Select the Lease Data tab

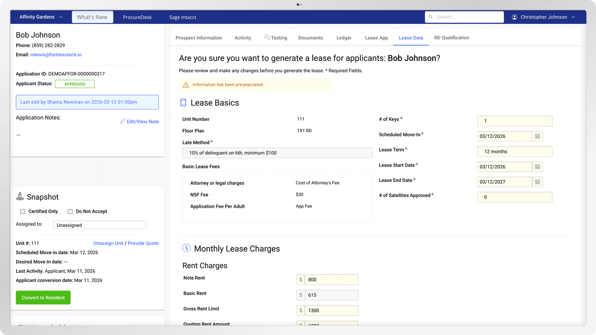[411, 38]
